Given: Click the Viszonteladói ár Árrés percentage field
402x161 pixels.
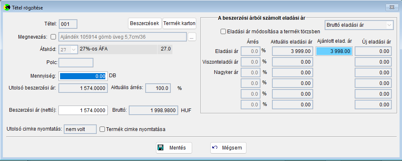Looking at the screenshot, I should (x=251, y=62).
